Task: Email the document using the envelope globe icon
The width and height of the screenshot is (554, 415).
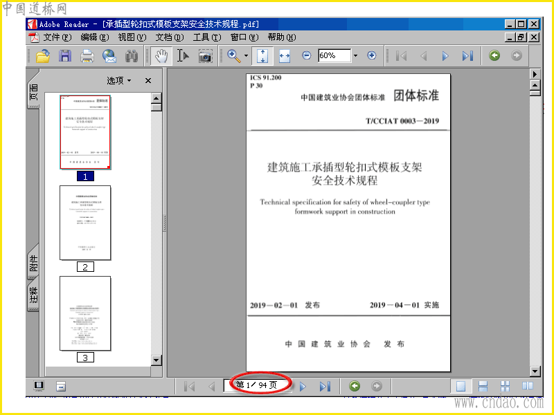Action: pos(109,56)
